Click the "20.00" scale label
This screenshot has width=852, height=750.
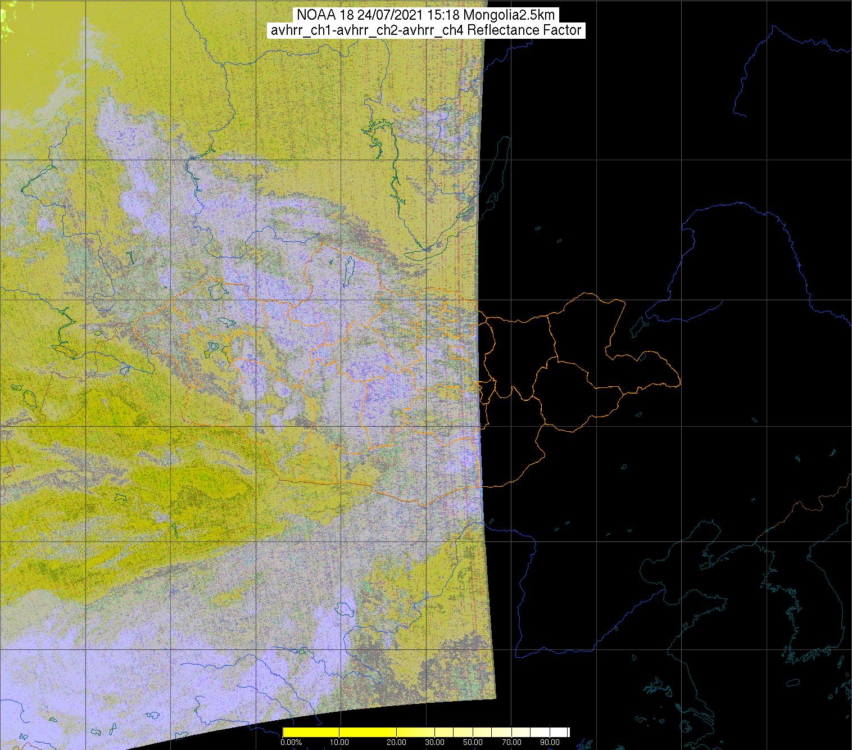click(397, 743)
